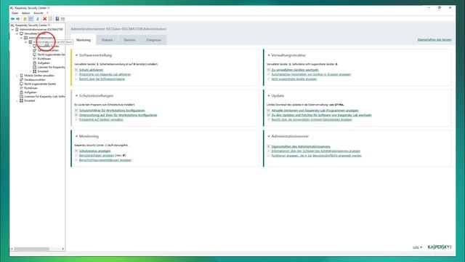
Task: Click the Forward arrow toolbar icon
Action: click(17, 19)
